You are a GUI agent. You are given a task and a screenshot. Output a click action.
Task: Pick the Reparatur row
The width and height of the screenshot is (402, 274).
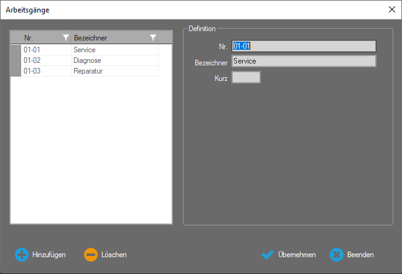pyautogui.click(x=114, y=71)
